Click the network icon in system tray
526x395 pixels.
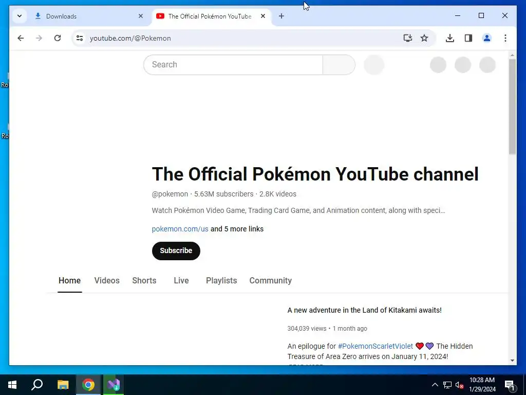447,385
